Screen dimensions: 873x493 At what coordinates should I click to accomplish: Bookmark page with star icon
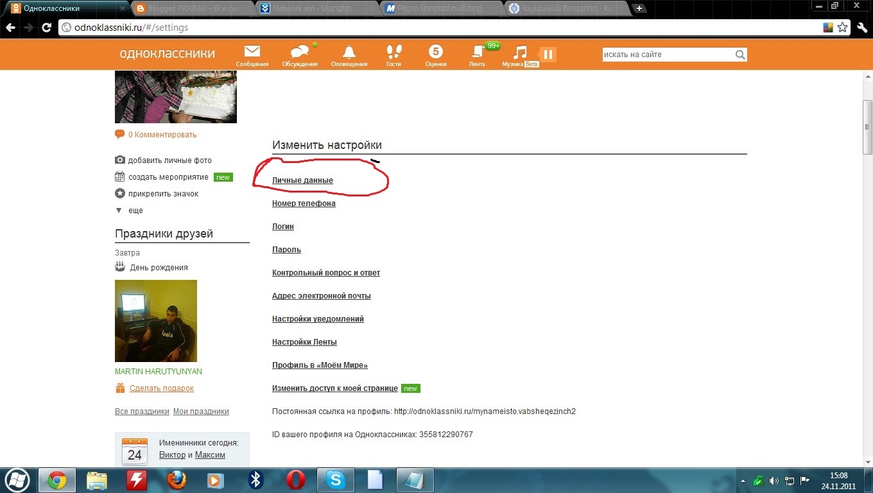pyautogui.click(x=843, y=28)
